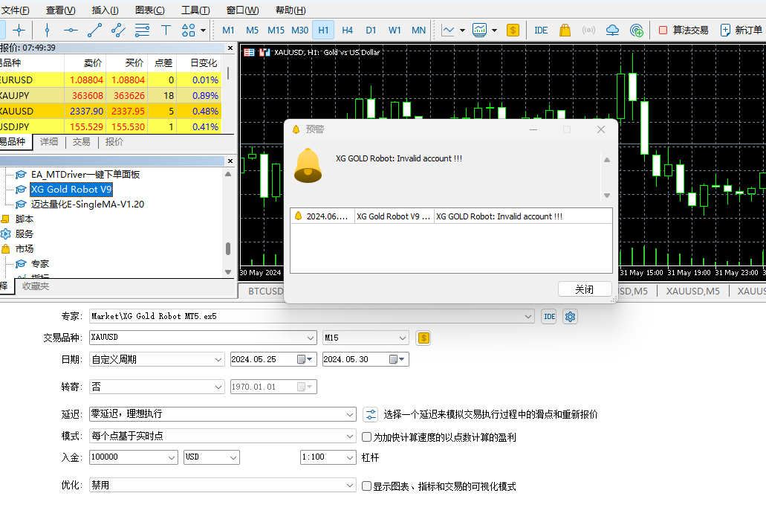The width and height of the screenshot is (766, 525).
Task: Open Services (服务) node in Navigator
Action: [24, 234]
